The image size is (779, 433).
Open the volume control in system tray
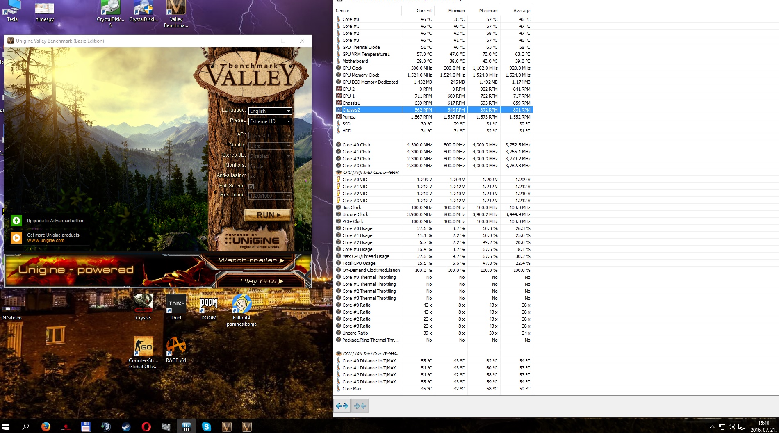(731, 427)
